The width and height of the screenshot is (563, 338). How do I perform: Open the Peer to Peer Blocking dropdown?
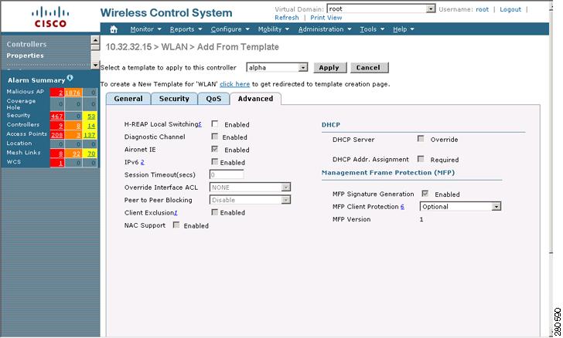(x=250, y=200)
